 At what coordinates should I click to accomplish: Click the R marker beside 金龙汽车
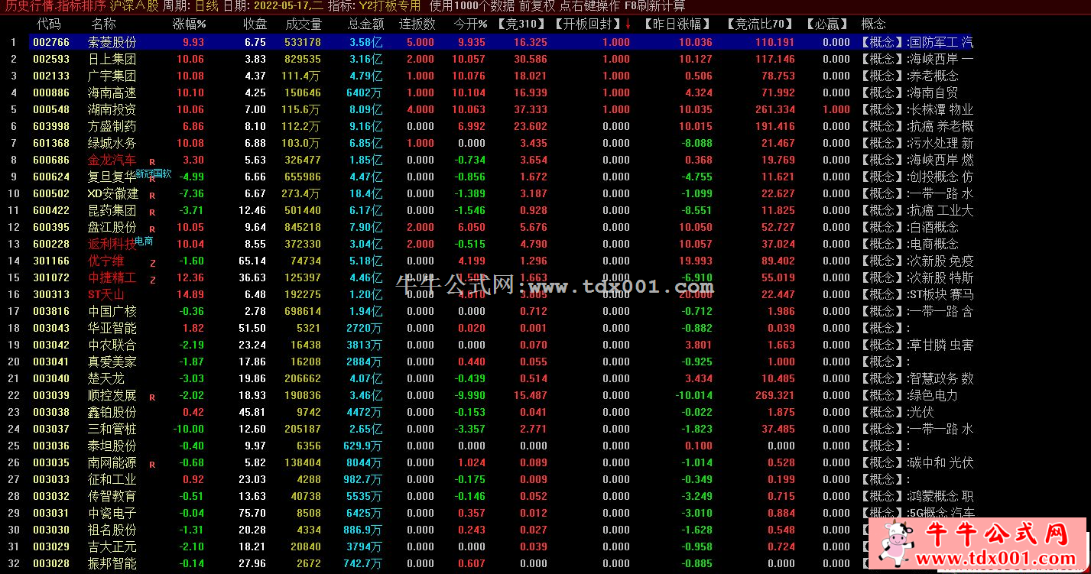[x=152, y=162]
